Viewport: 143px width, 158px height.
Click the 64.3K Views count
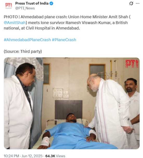tap(55, 156)
